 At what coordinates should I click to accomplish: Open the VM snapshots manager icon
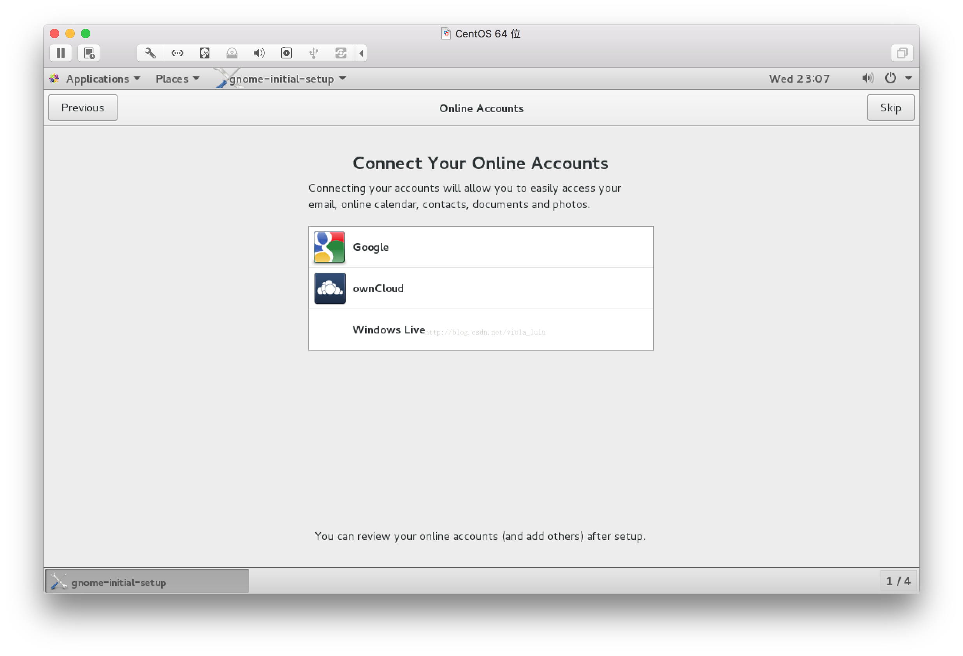89,53
